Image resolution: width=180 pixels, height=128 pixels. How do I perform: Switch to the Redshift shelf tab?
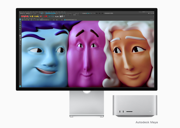[x=75, y=15]
